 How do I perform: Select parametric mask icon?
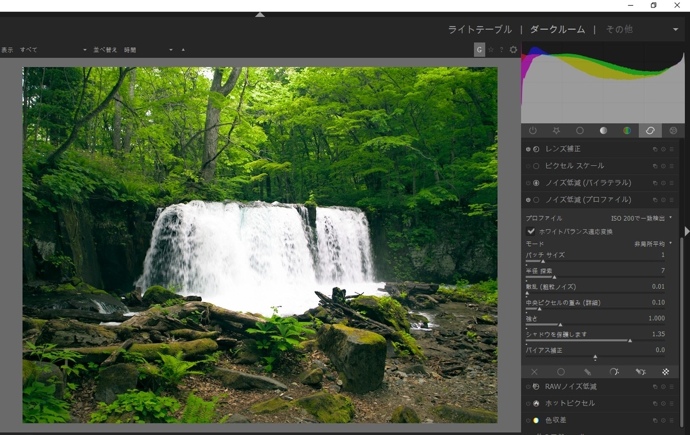point(614,372)
